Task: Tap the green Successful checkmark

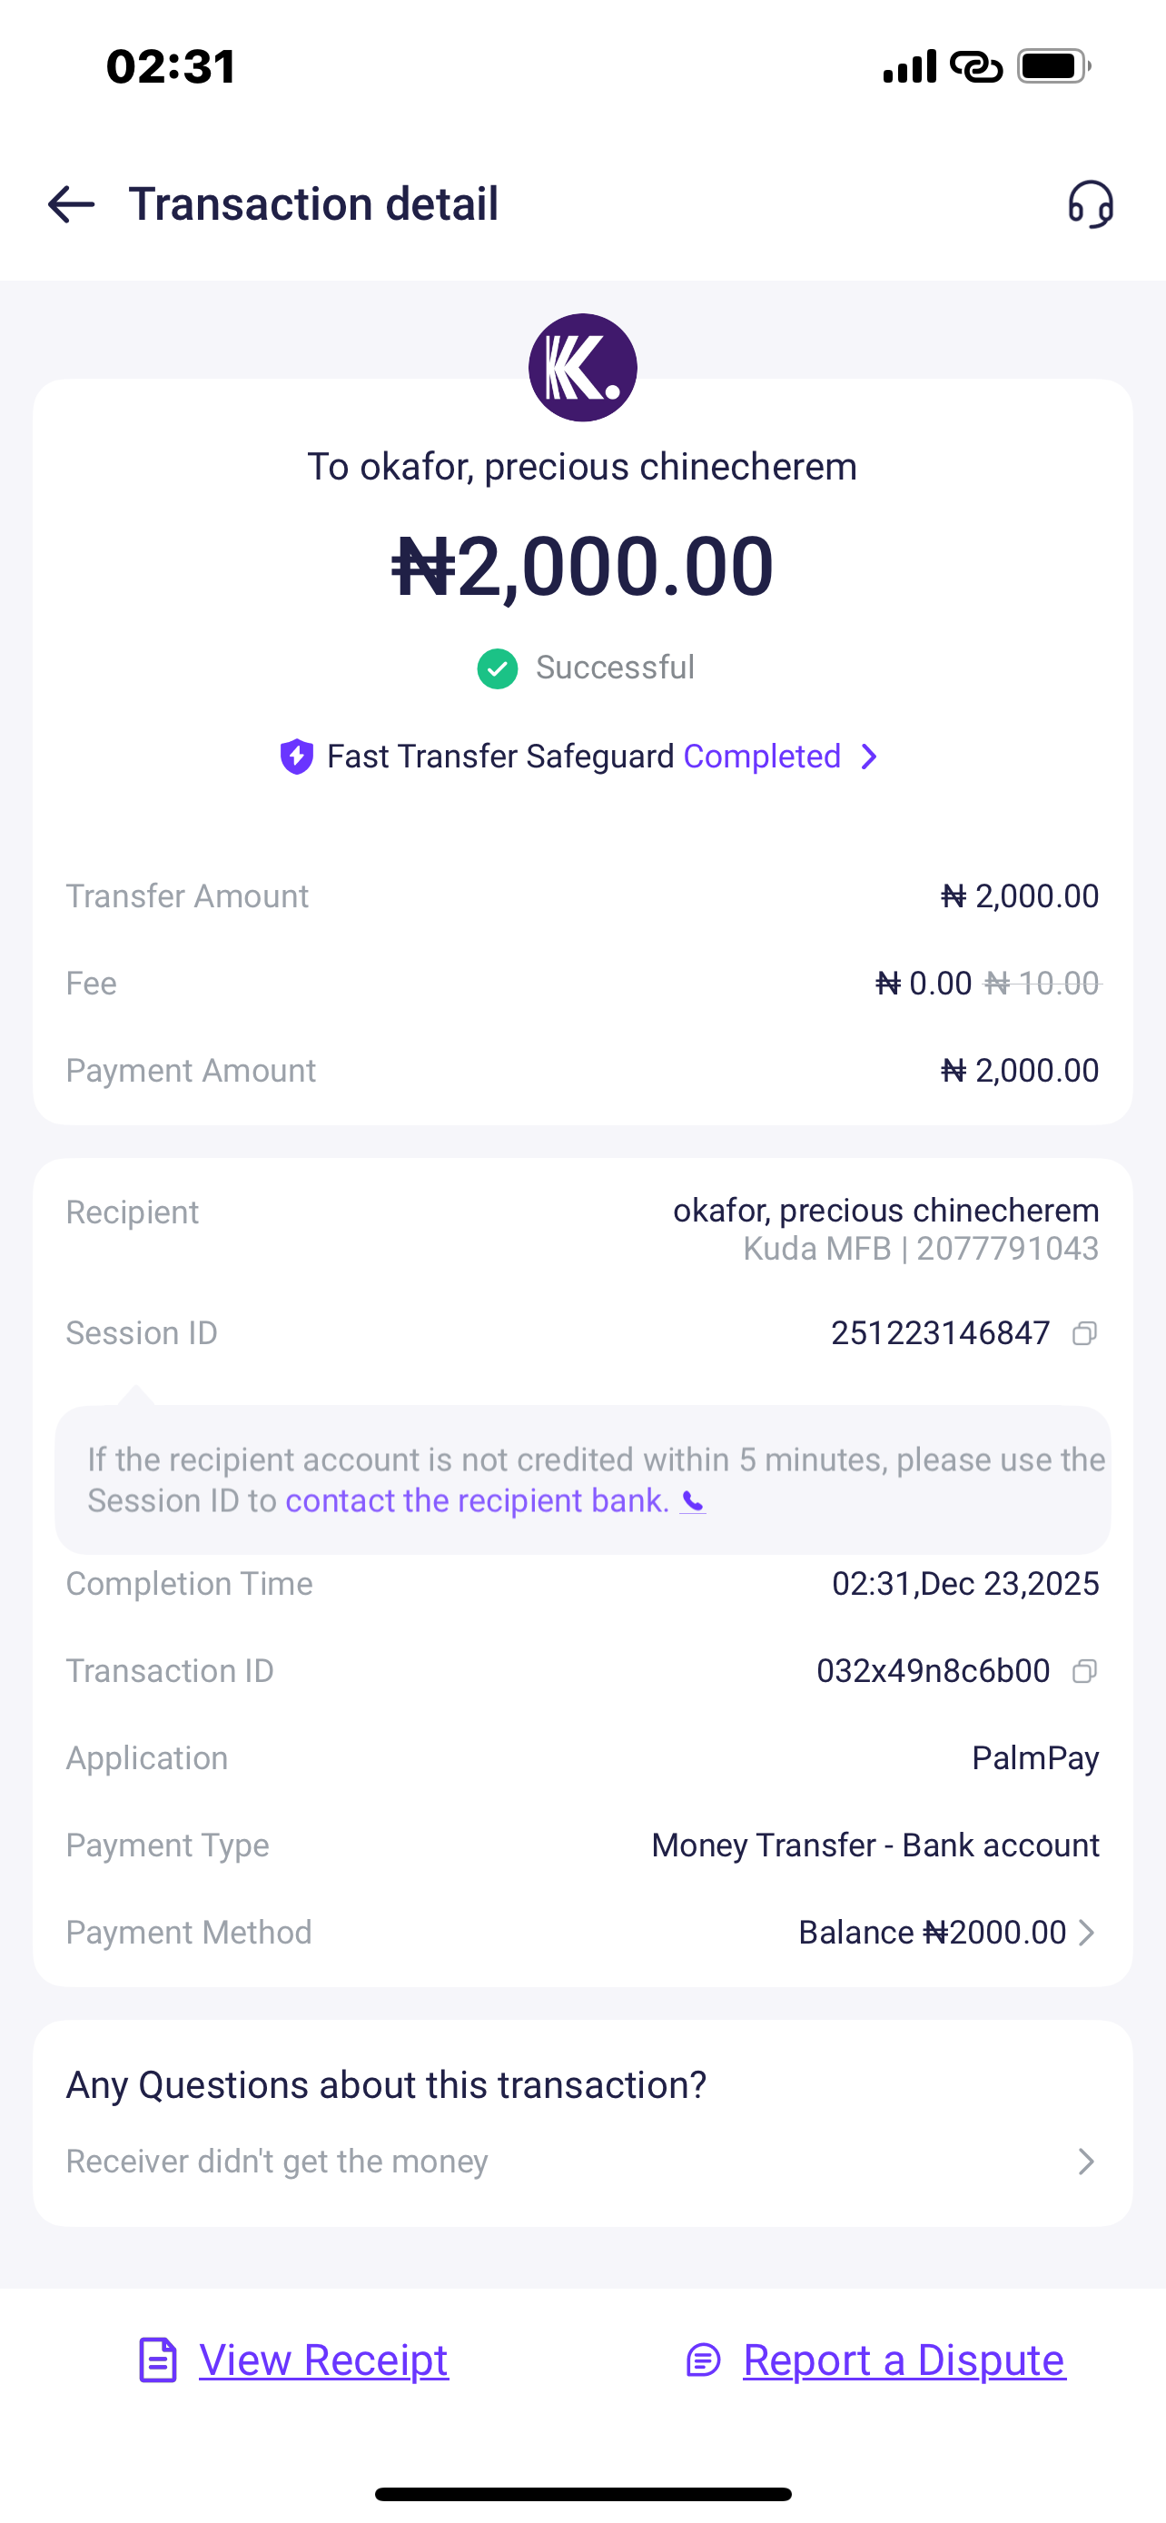Action: tap(498, 669)
